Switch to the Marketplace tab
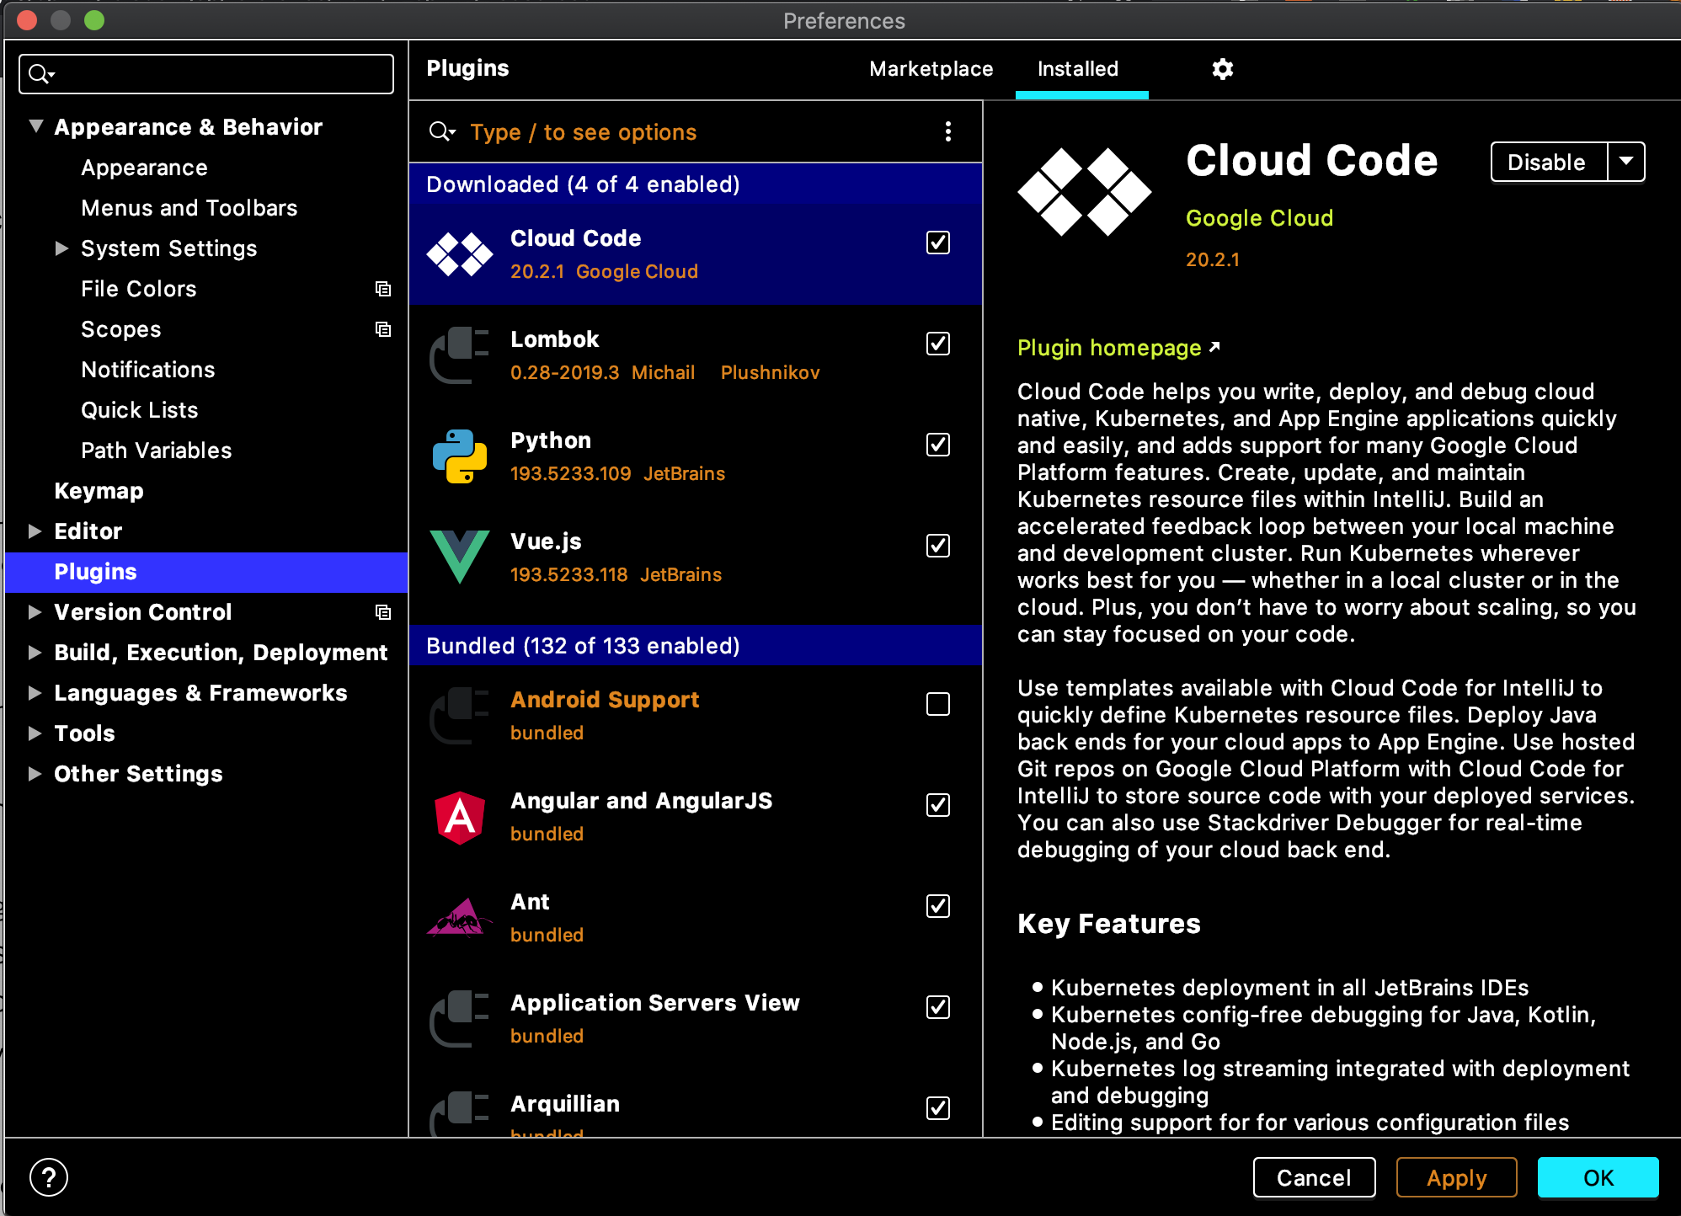The height and width of the screenshot is (1216, 1681). tap(931, 69)
